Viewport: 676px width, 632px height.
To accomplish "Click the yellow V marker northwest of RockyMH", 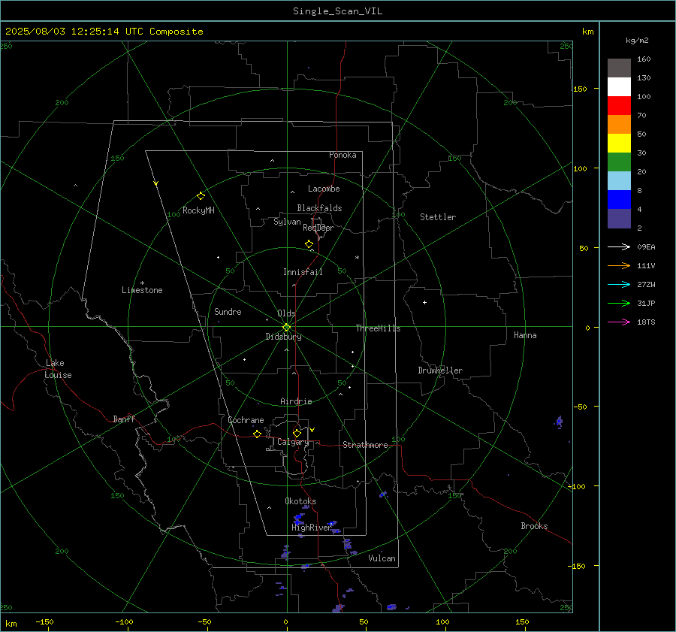I will coord(156,183).
